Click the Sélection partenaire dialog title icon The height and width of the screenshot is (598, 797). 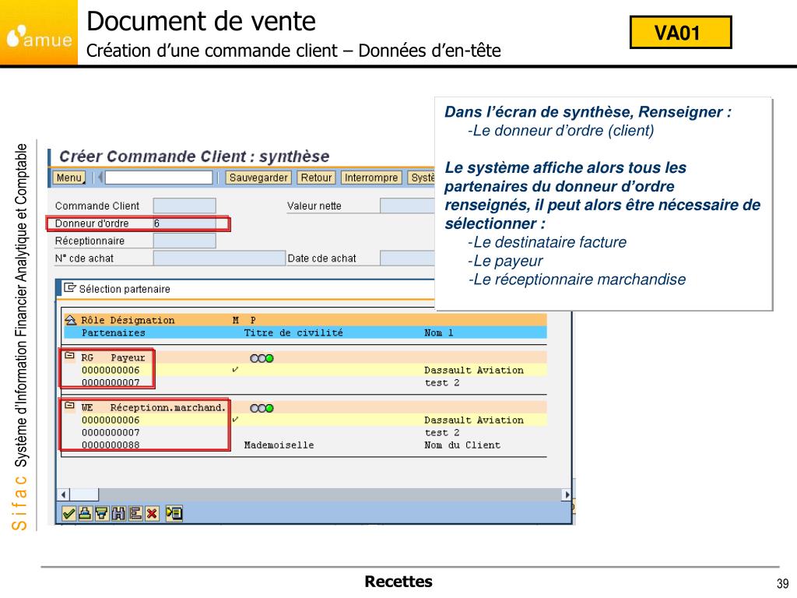coord(69,288)
